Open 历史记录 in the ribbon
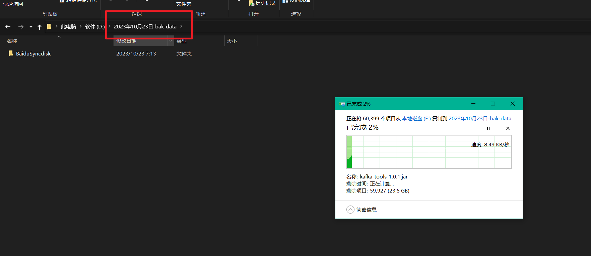The width and height of the screenshot is (591, 256). click(x=262, y=3)
